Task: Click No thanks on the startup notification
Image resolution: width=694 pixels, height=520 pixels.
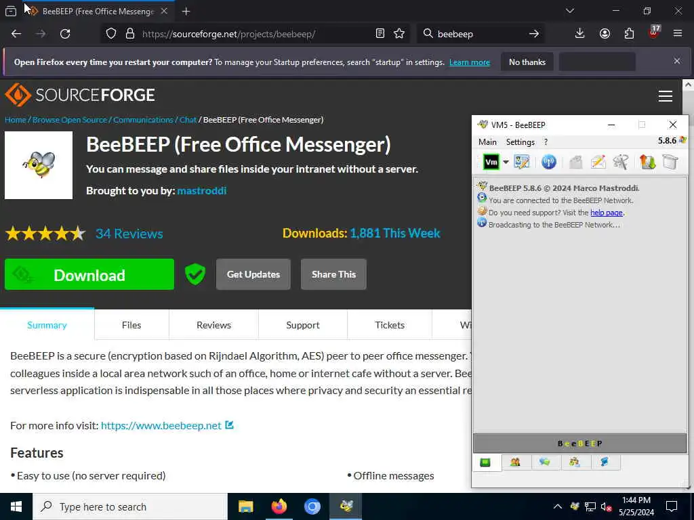Action: point(527,62)
